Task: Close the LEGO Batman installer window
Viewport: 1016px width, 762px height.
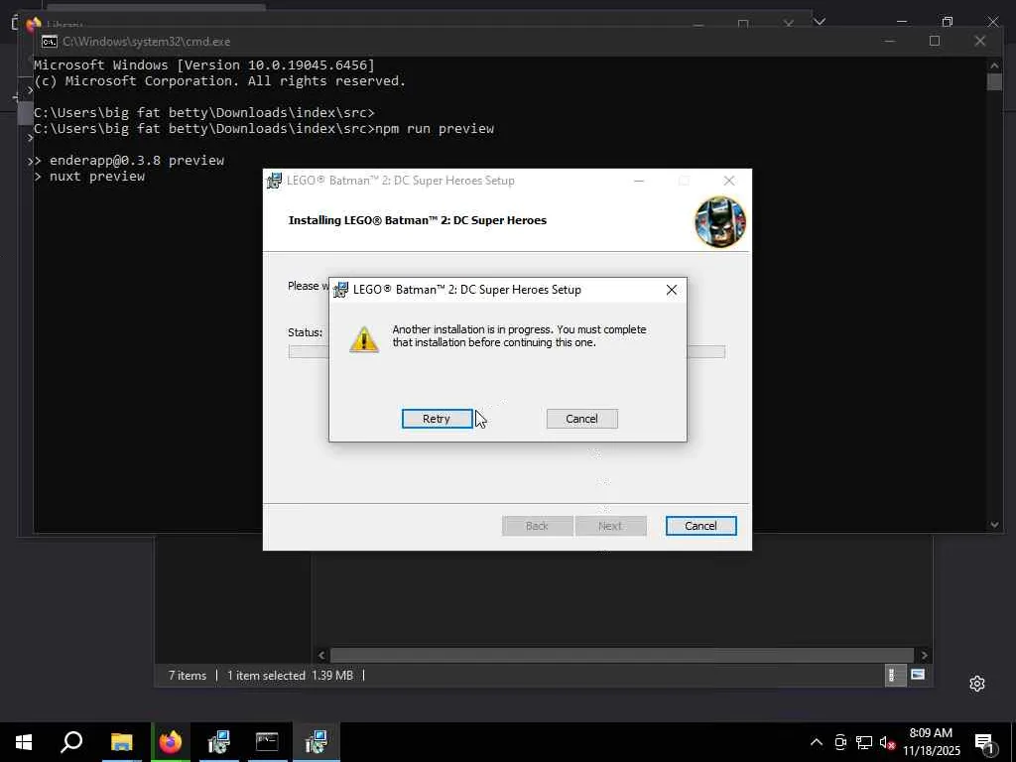Action: click(729, 181)
